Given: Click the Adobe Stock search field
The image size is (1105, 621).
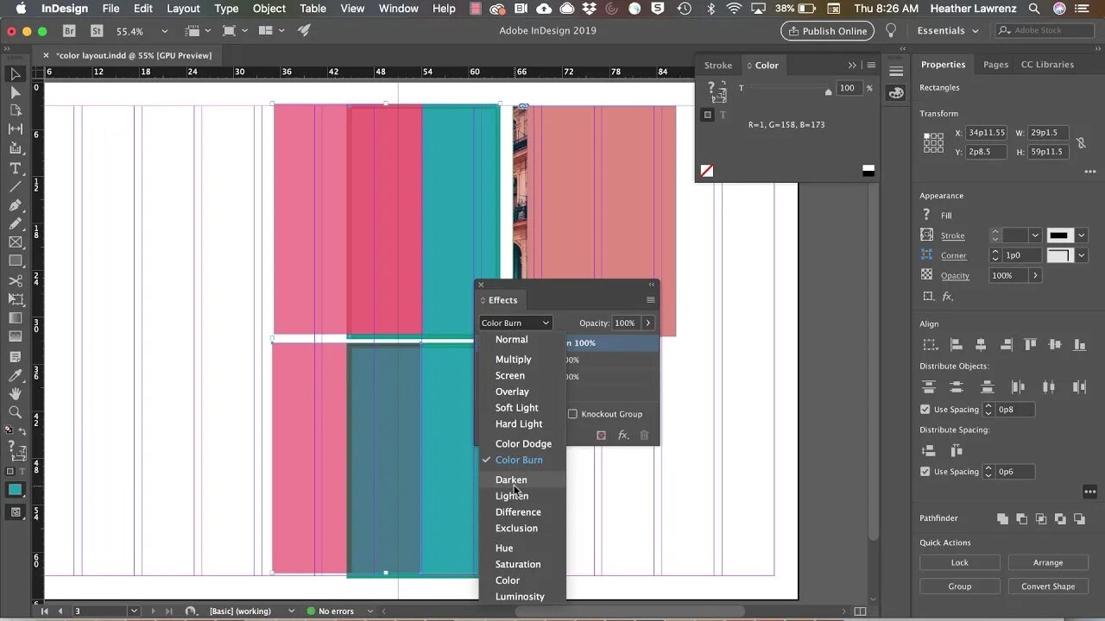Looking at the screenshot, I should click(1045, 30).
